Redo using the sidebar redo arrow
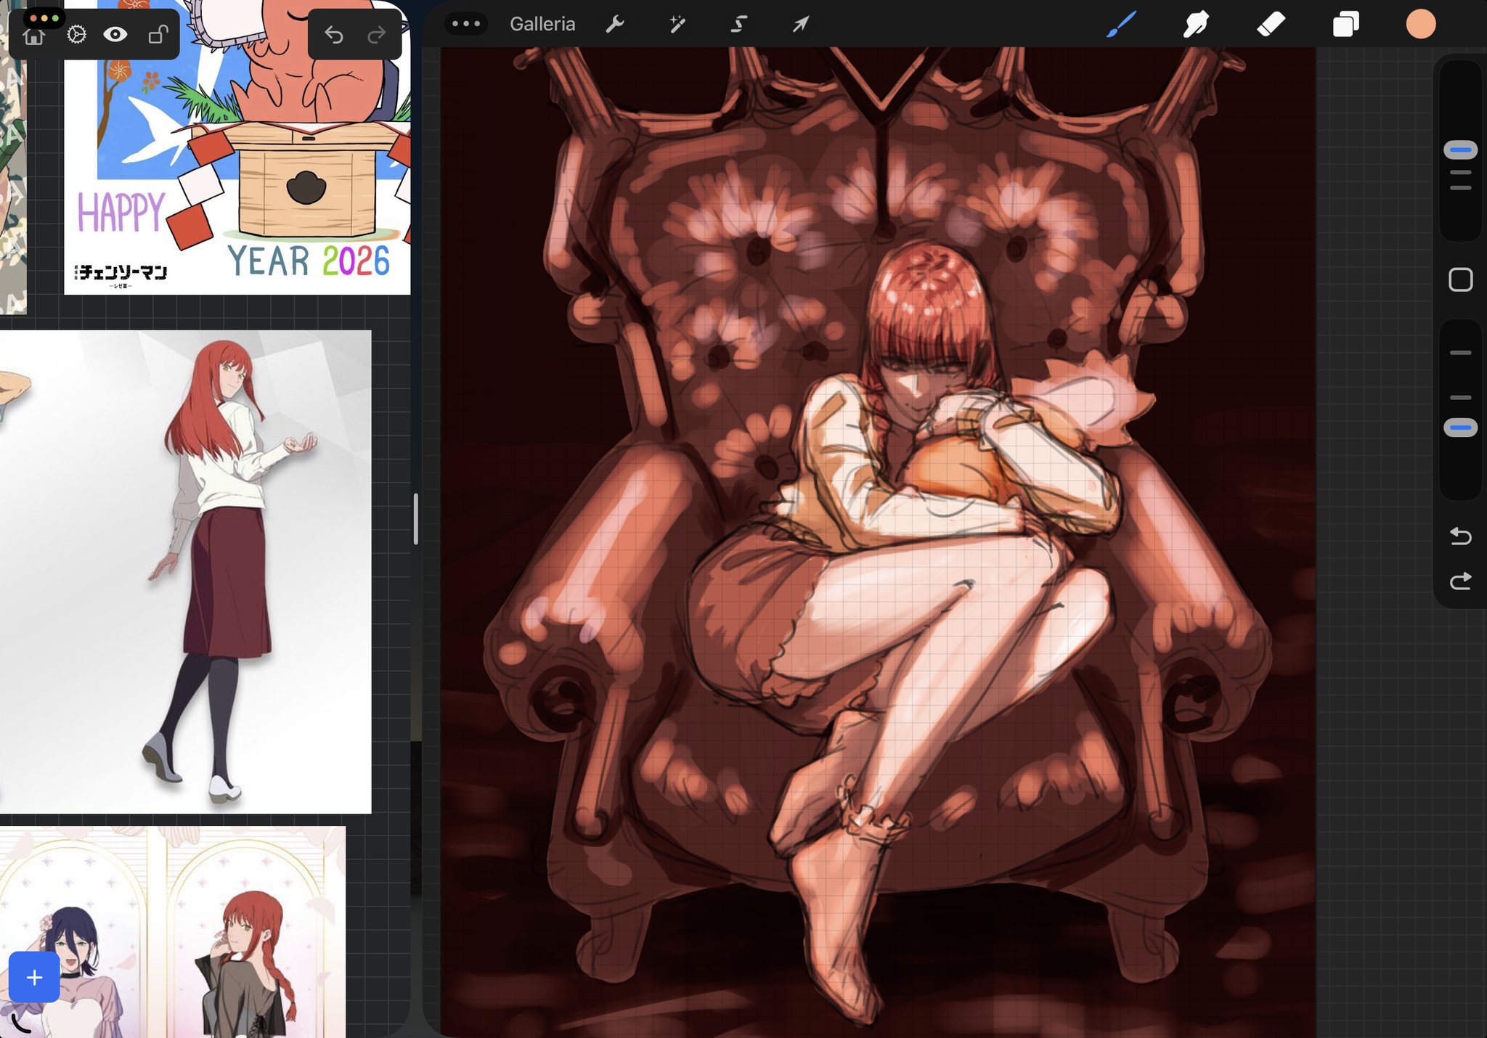 tap(1460, 581)
